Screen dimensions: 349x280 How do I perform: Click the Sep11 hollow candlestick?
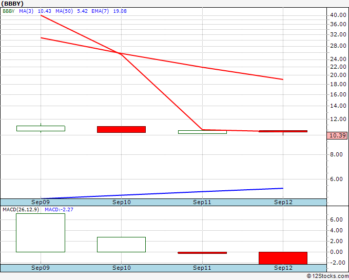pyautogui.click(x=202, y=132)
